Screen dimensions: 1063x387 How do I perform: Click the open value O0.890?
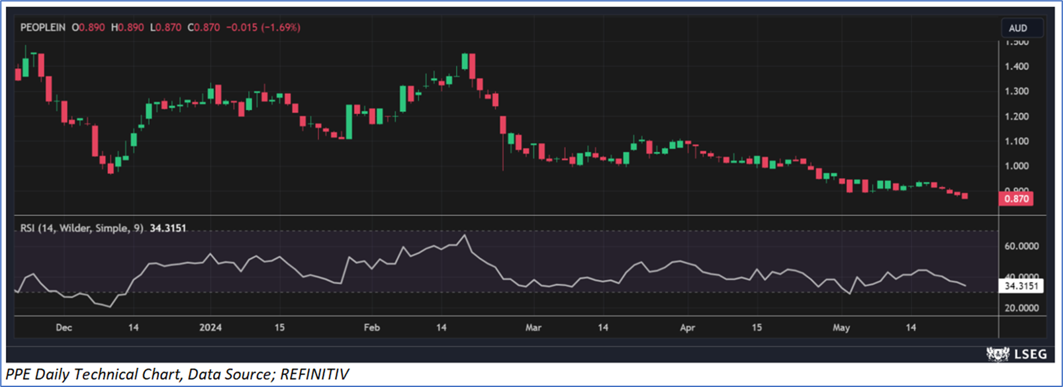point(88,28)
